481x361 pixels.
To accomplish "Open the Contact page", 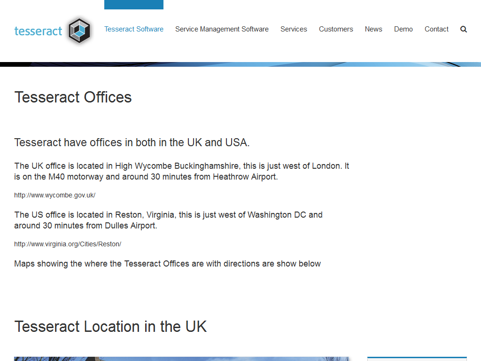I will click(x=436, y=29).
